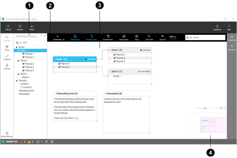Click the Validate icon
This screenshot has height=158, width=237.
20,27
